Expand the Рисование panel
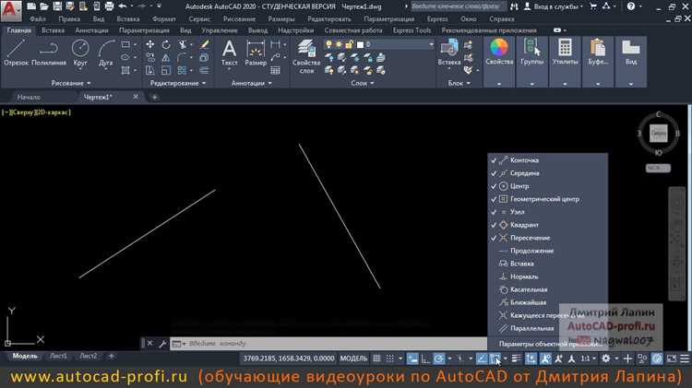The image size is (692, 388). click(x=71, y=83)
